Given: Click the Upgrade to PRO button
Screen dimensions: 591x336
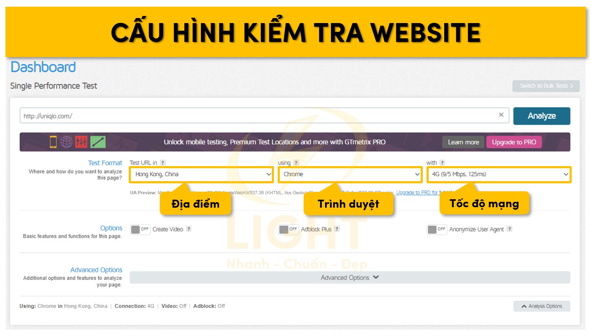Looking at the screenshot, I should pos(514,142).
